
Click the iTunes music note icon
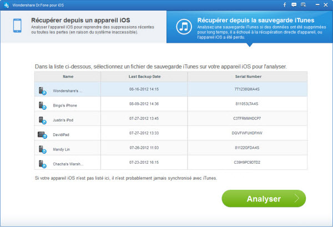184,27
